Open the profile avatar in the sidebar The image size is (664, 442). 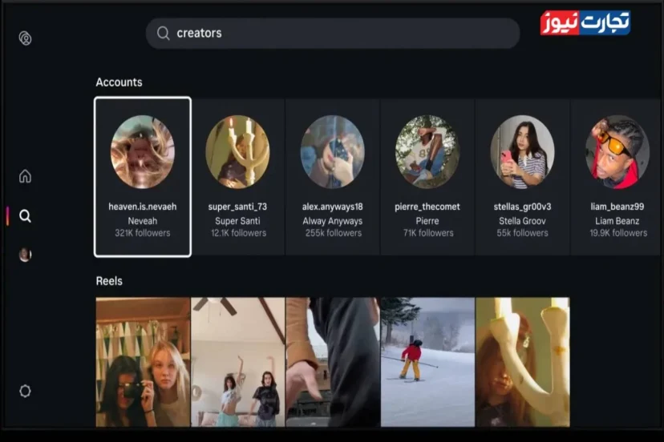(25, 255)
